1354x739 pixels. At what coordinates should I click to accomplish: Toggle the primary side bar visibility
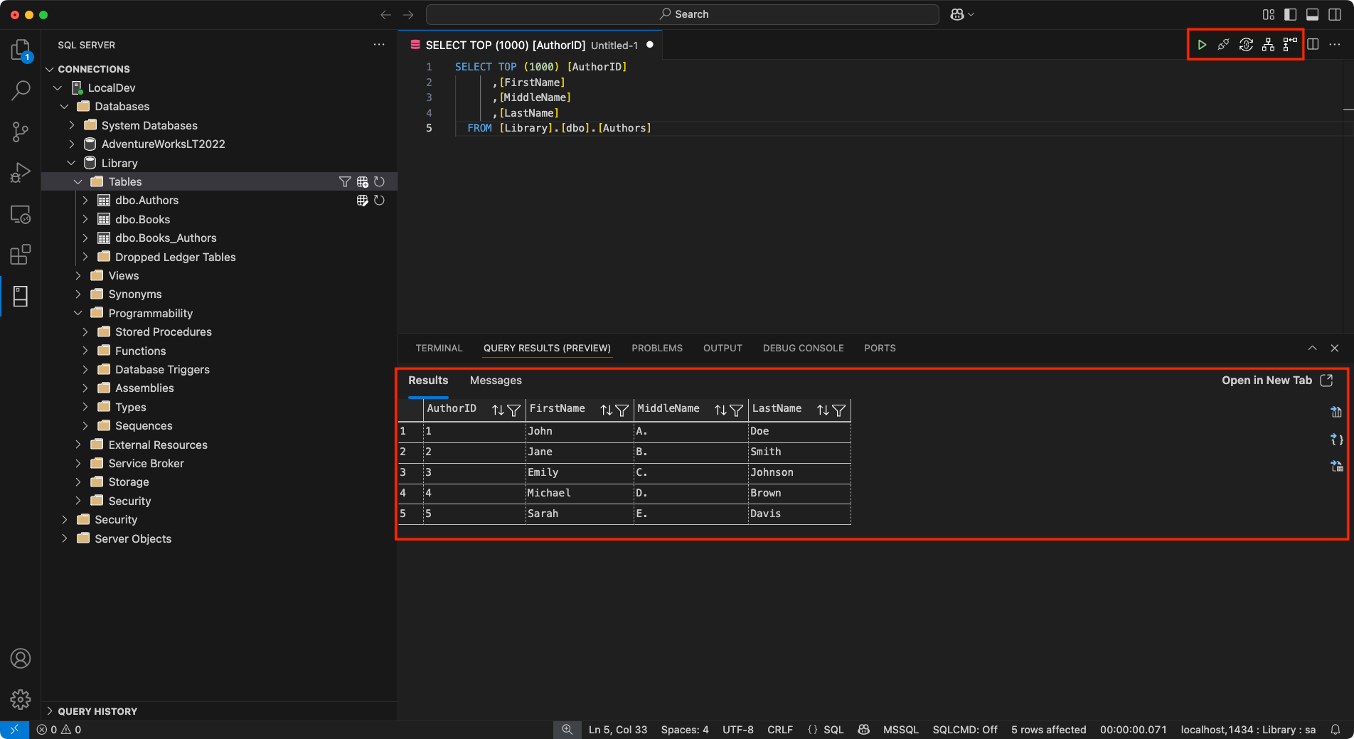click(1290, 14)
